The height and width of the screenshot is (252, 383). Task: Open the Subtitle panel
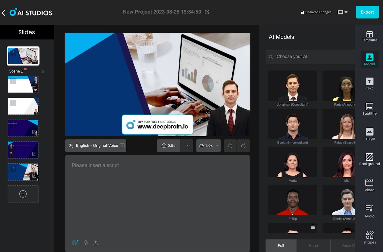point(369,109)
